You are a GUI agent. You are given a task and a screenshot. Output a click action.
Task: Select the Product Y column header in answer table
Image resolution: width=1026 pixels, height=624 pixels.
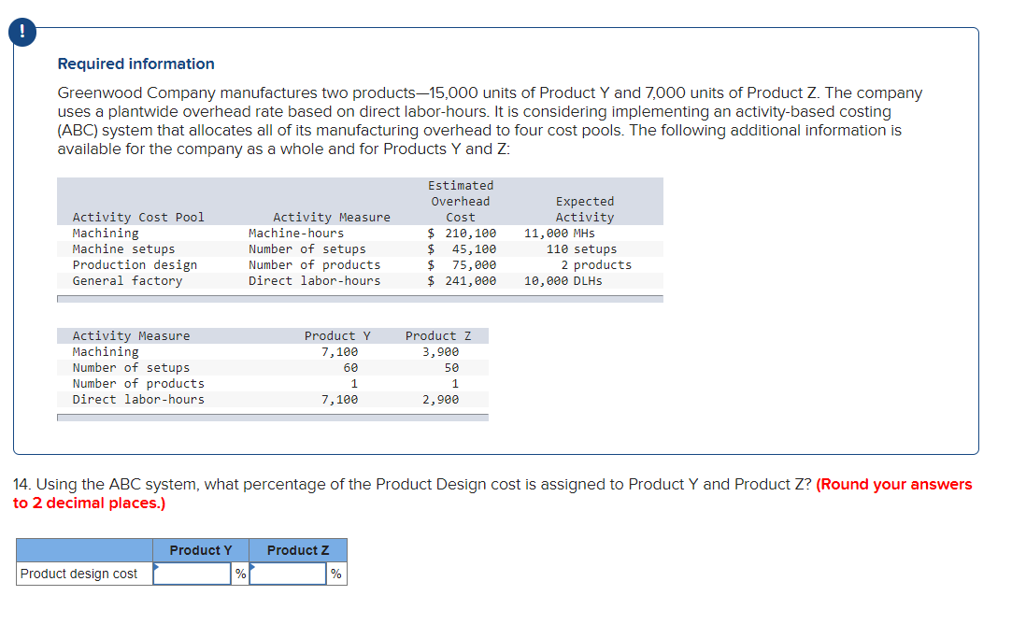click(201, 550)
